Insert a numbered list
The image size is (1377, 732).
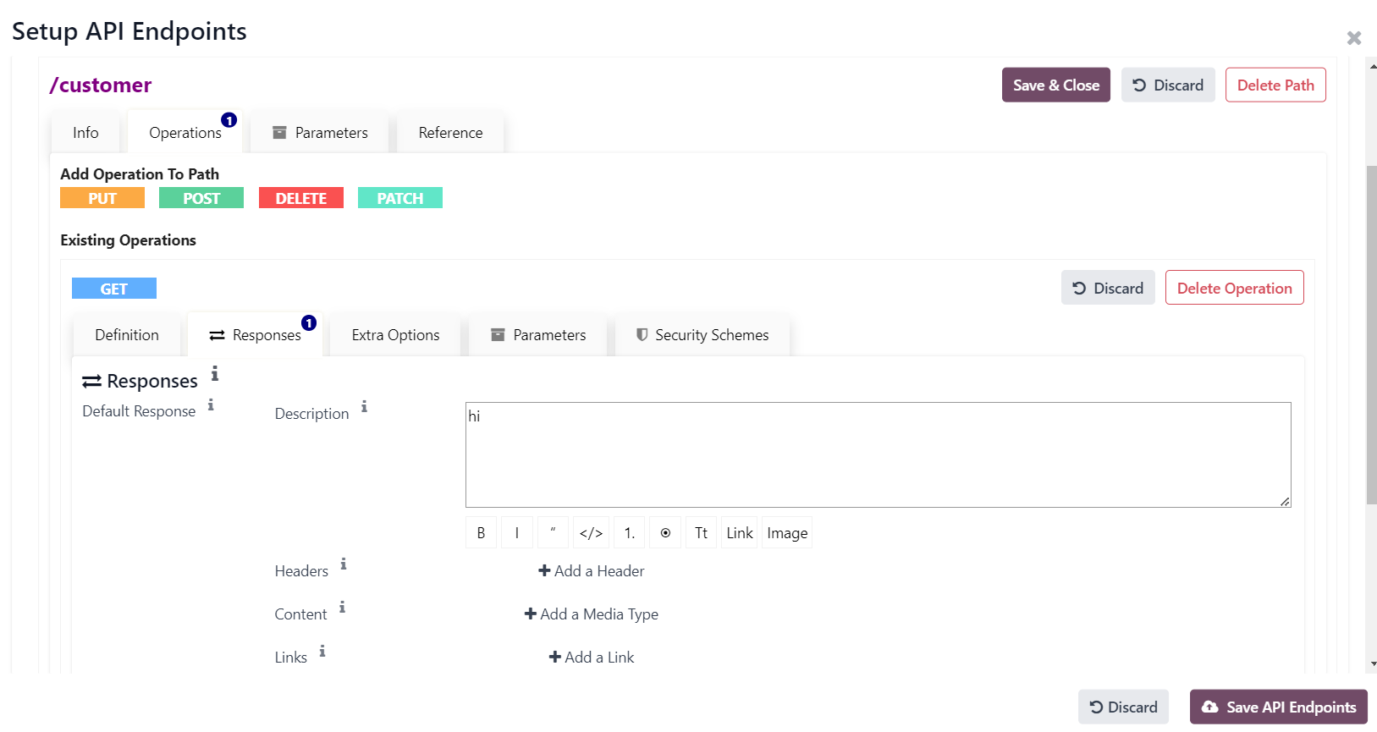click(x=629, y=533)
